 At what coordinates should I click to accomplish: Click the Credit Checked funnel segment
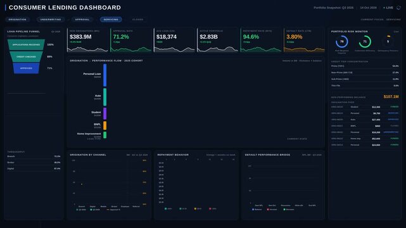pos(26,56)
